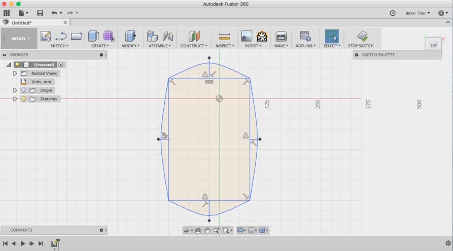Toggle the Sketches folder lightbulb visibility

pos(24,99)
